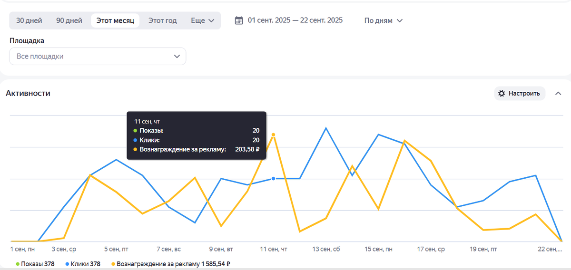571x270 pixels.
Task: Expand the Все площадки dropdown
Action: (x=98, y=56)
